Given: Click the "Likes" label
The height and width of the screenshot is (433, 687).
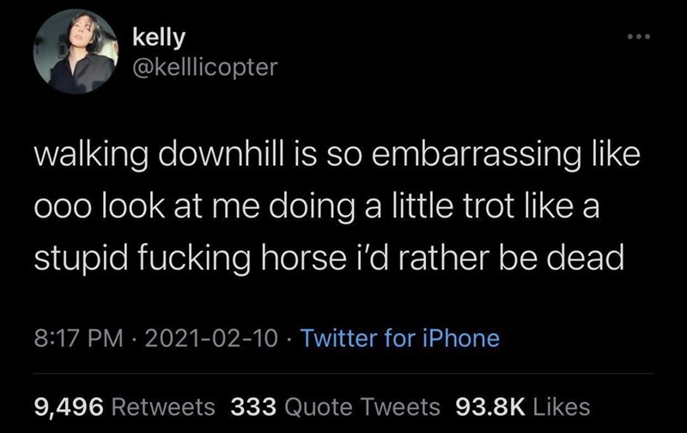Looking at the screenshot, I should (559, 405).
